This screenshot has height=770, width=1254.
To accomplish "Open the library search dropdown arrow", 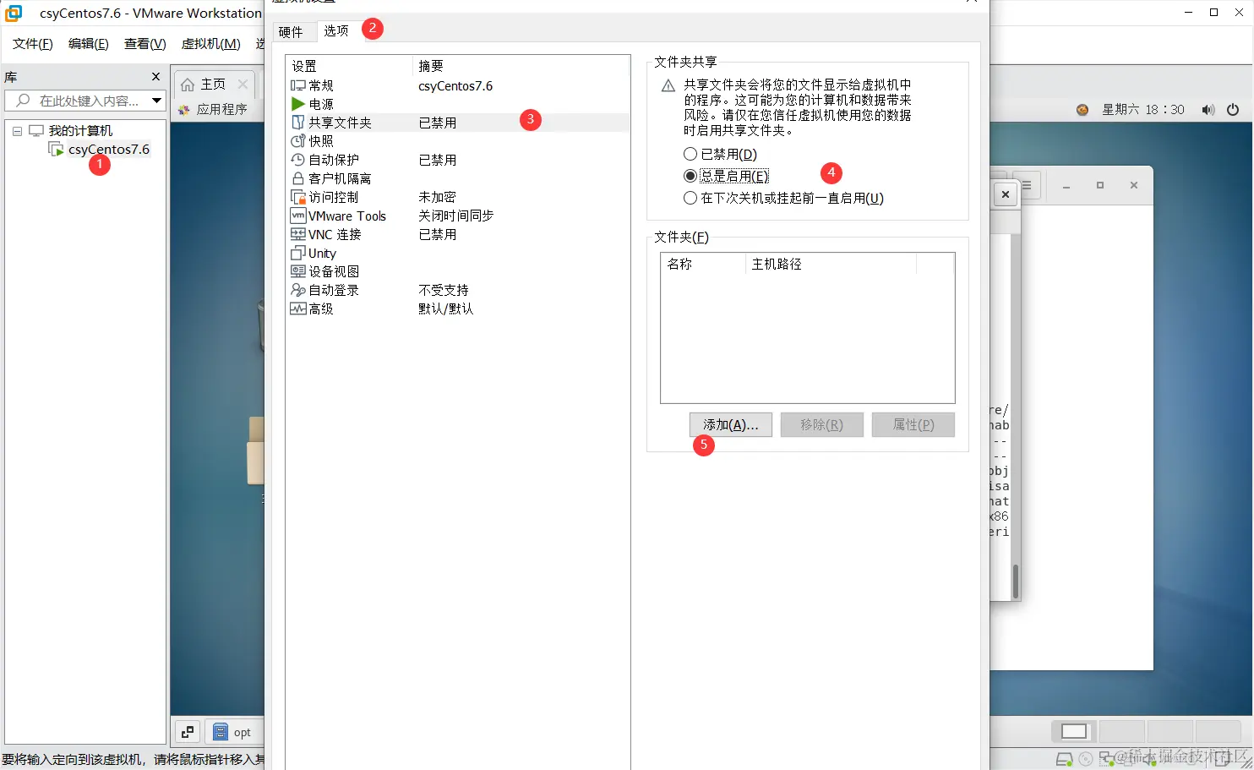I will [x=156, y=101].
